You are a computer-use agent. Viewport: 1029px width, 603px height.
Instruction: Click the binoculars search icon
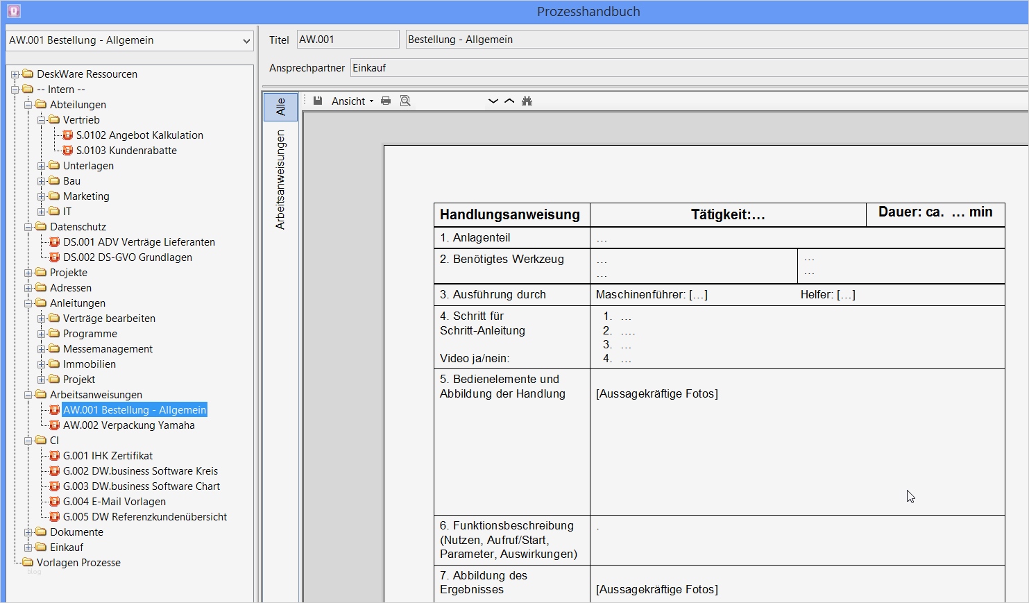(x=527, y=101)
